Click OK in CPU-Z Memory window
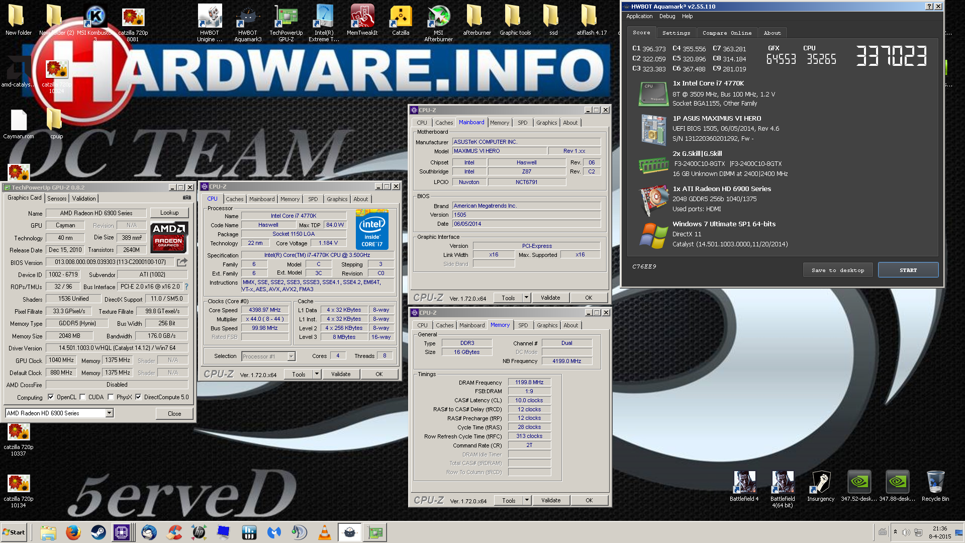Screen dimensions: 965x543 [x=589, y=500]
